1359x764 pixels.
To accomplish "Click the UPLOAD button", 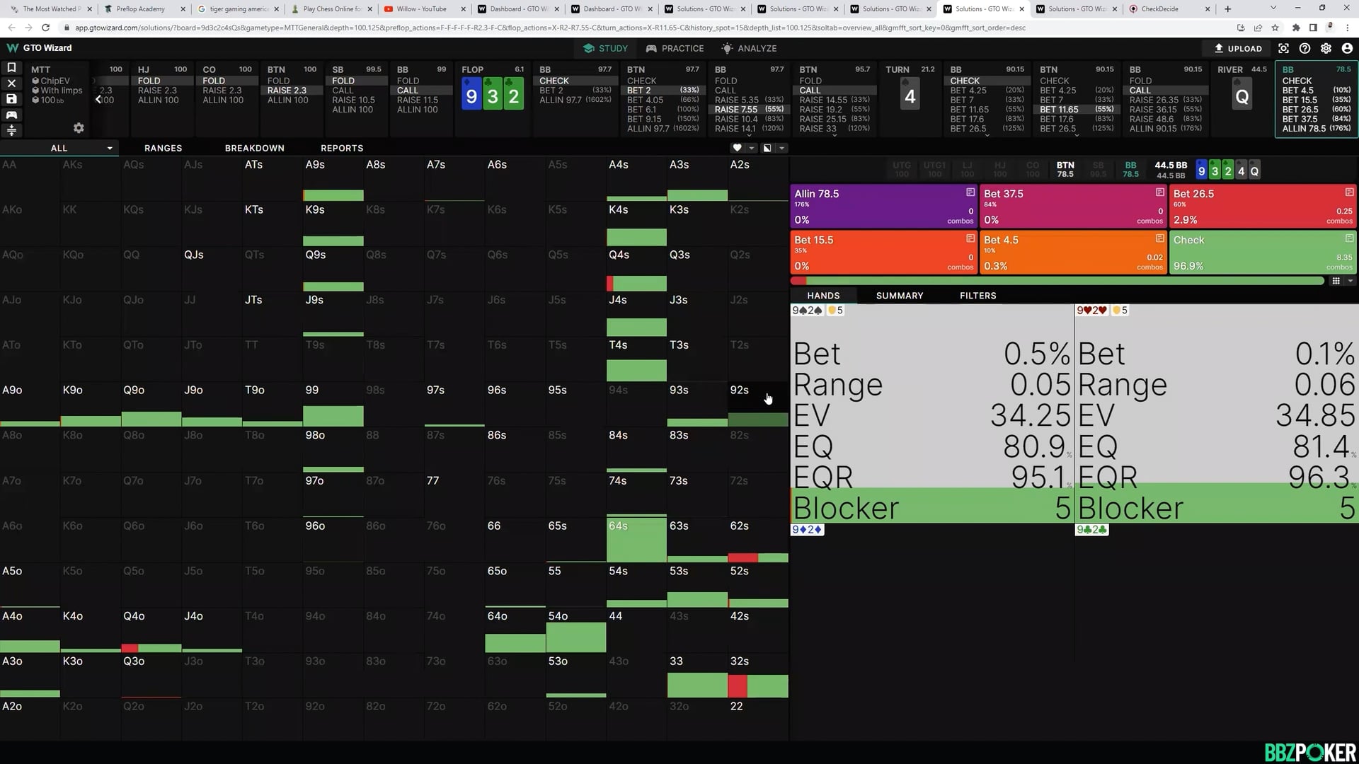I will [x=1238, y=48].
